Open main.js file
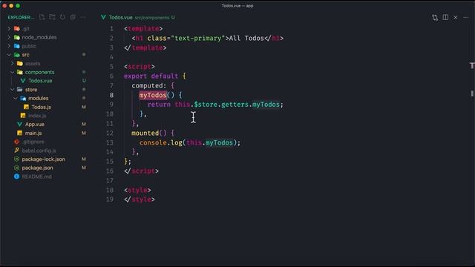Viewport: 475px width, 267px height. coord(33,133)
